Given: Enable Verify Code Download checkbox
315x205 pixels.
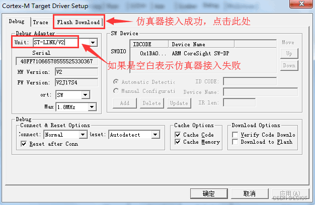Looking at the screenshot, I should 235,135.
